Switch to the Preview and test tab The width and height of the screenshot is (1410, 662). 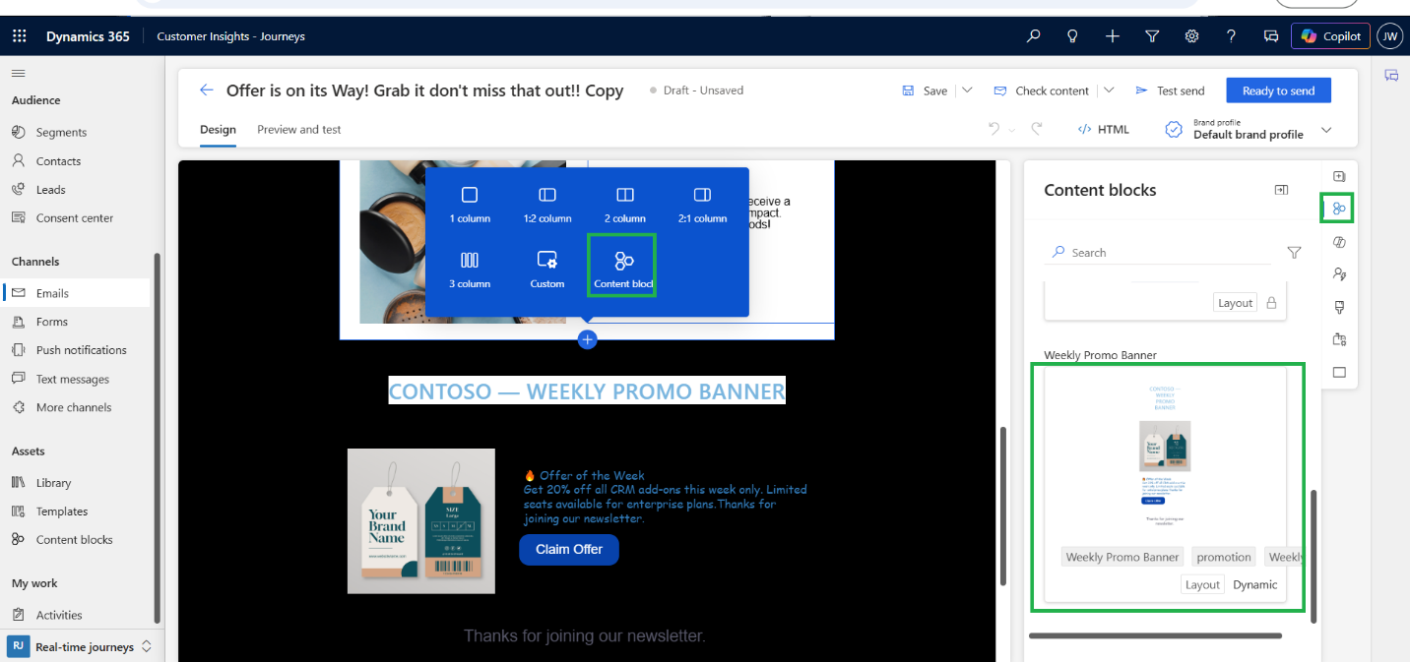coord(299,130)
